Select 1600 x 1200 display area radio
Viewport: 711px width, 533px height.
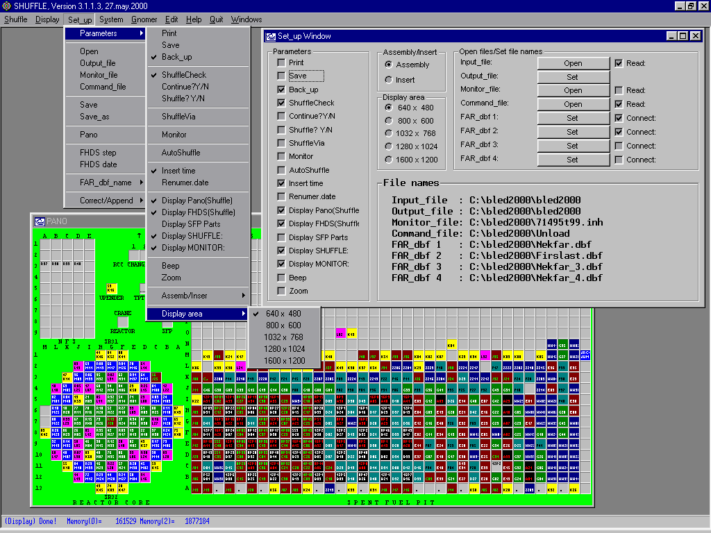tap(389, 160)
